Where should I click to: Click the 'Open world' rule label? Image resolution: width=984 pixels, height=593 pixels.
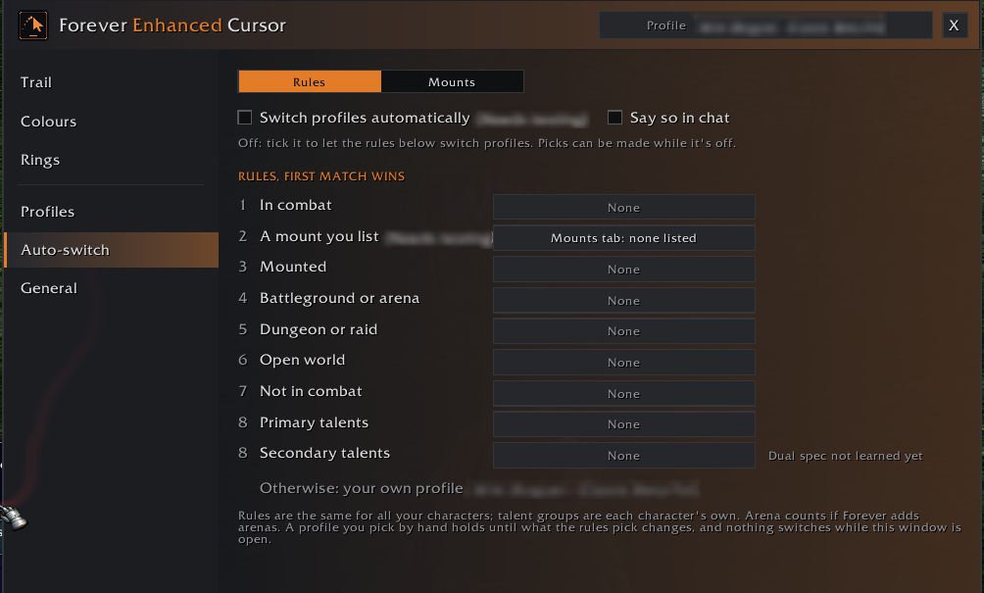(303, 360)
